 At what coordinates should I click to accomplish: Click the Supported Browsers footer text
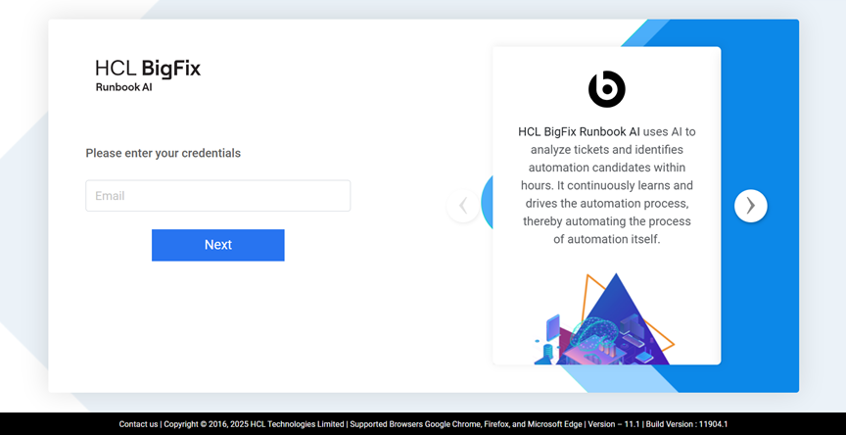466,424
